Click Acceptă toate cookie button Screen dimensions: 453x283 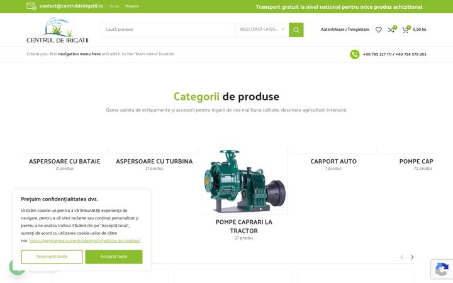pos(114,257)
